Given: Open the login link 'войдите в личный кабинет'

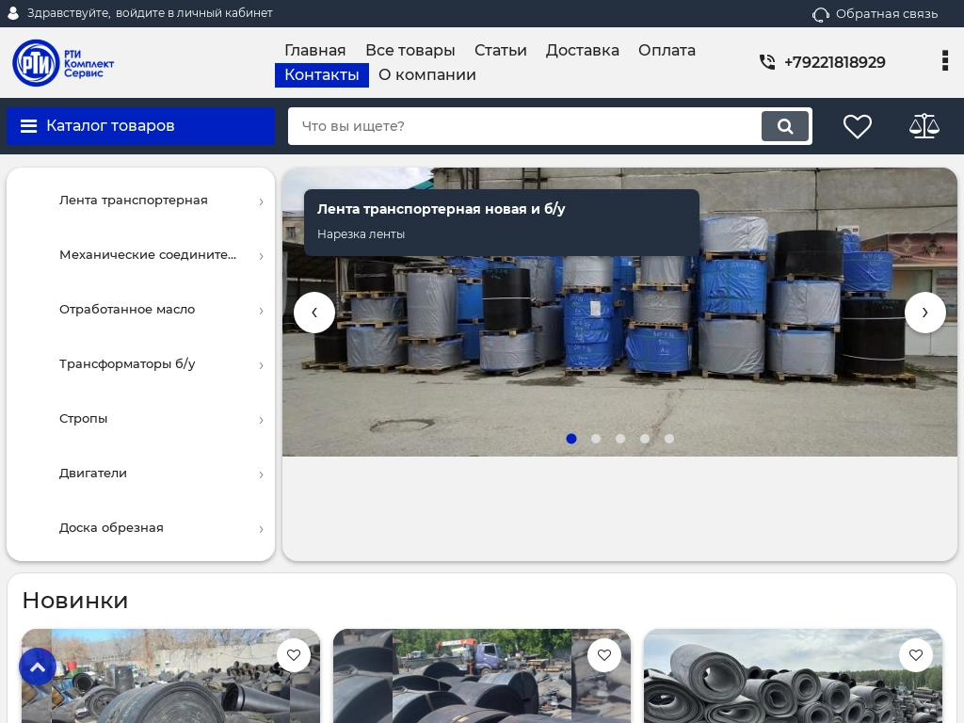Looking at the screenshot, I should pos(194,13).
